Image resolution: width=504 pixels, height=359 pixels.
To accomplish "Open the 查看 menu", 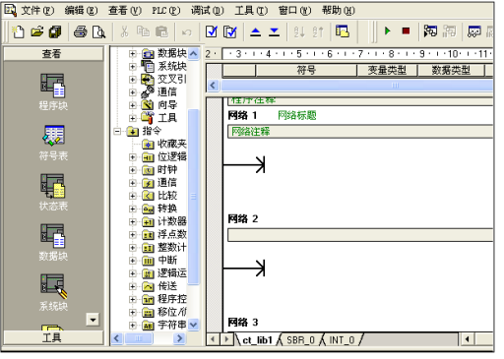I will (x=125, y=11).
